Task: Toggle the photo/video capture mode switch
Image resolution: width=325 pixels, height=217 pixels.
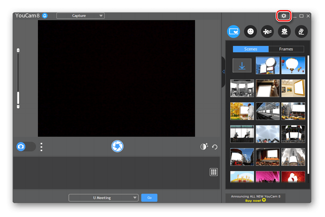Action: pos(26,147)
